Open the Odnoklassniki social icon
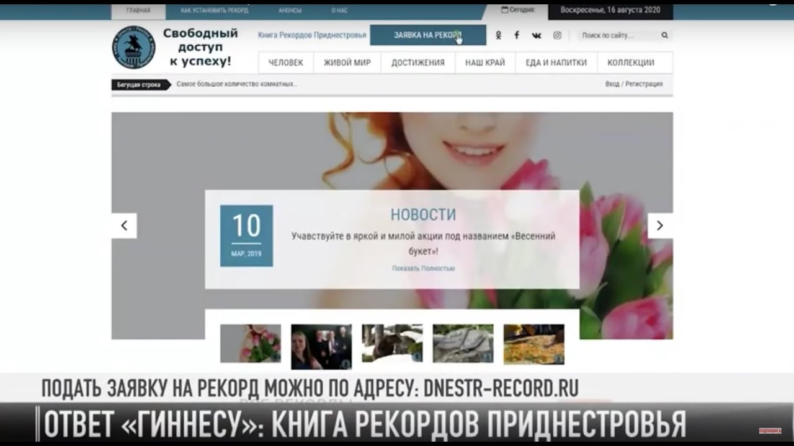Screen dimensions: 794x446 click(x=498, y=35)
